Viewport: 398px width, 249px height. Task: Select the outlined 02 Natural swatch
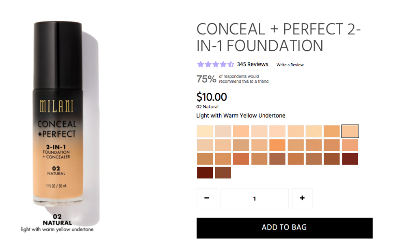click(350, 131)
